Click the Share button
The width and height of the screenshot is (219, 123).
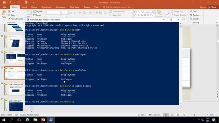pyautogui.click(x=212, y=7)
